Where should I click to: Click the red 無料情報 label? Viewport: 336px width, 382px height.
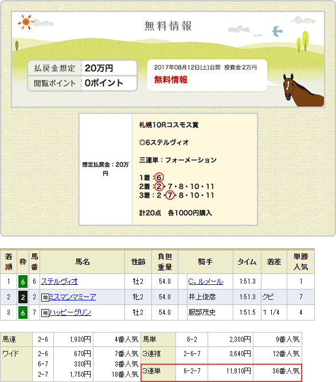click(x=171, y=80)
